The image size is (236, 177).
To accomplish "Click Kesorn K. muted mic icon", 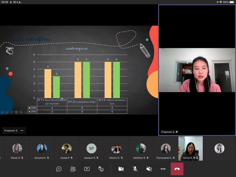I will [x=122, y=158].
